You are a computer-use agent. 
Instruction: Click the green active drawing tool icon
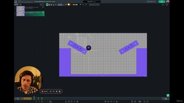point(47,5)
